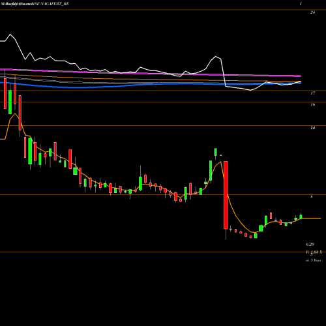Click the last green candlestick on the right
Screen dimensions: 326x326
tap(301, 216)
